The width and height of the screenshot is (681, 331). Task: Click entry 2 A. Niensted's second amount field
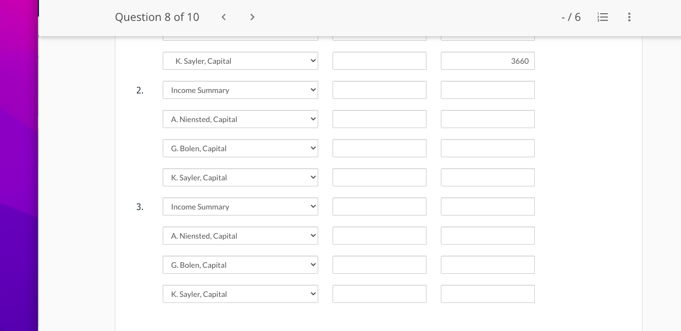(488, 119)
